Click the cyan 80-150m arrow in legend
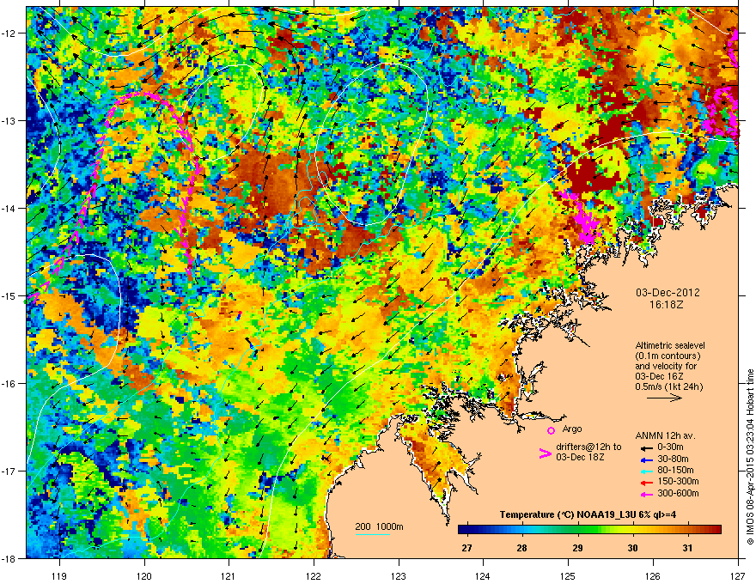756x584 pixels. [x=646, y=471]
